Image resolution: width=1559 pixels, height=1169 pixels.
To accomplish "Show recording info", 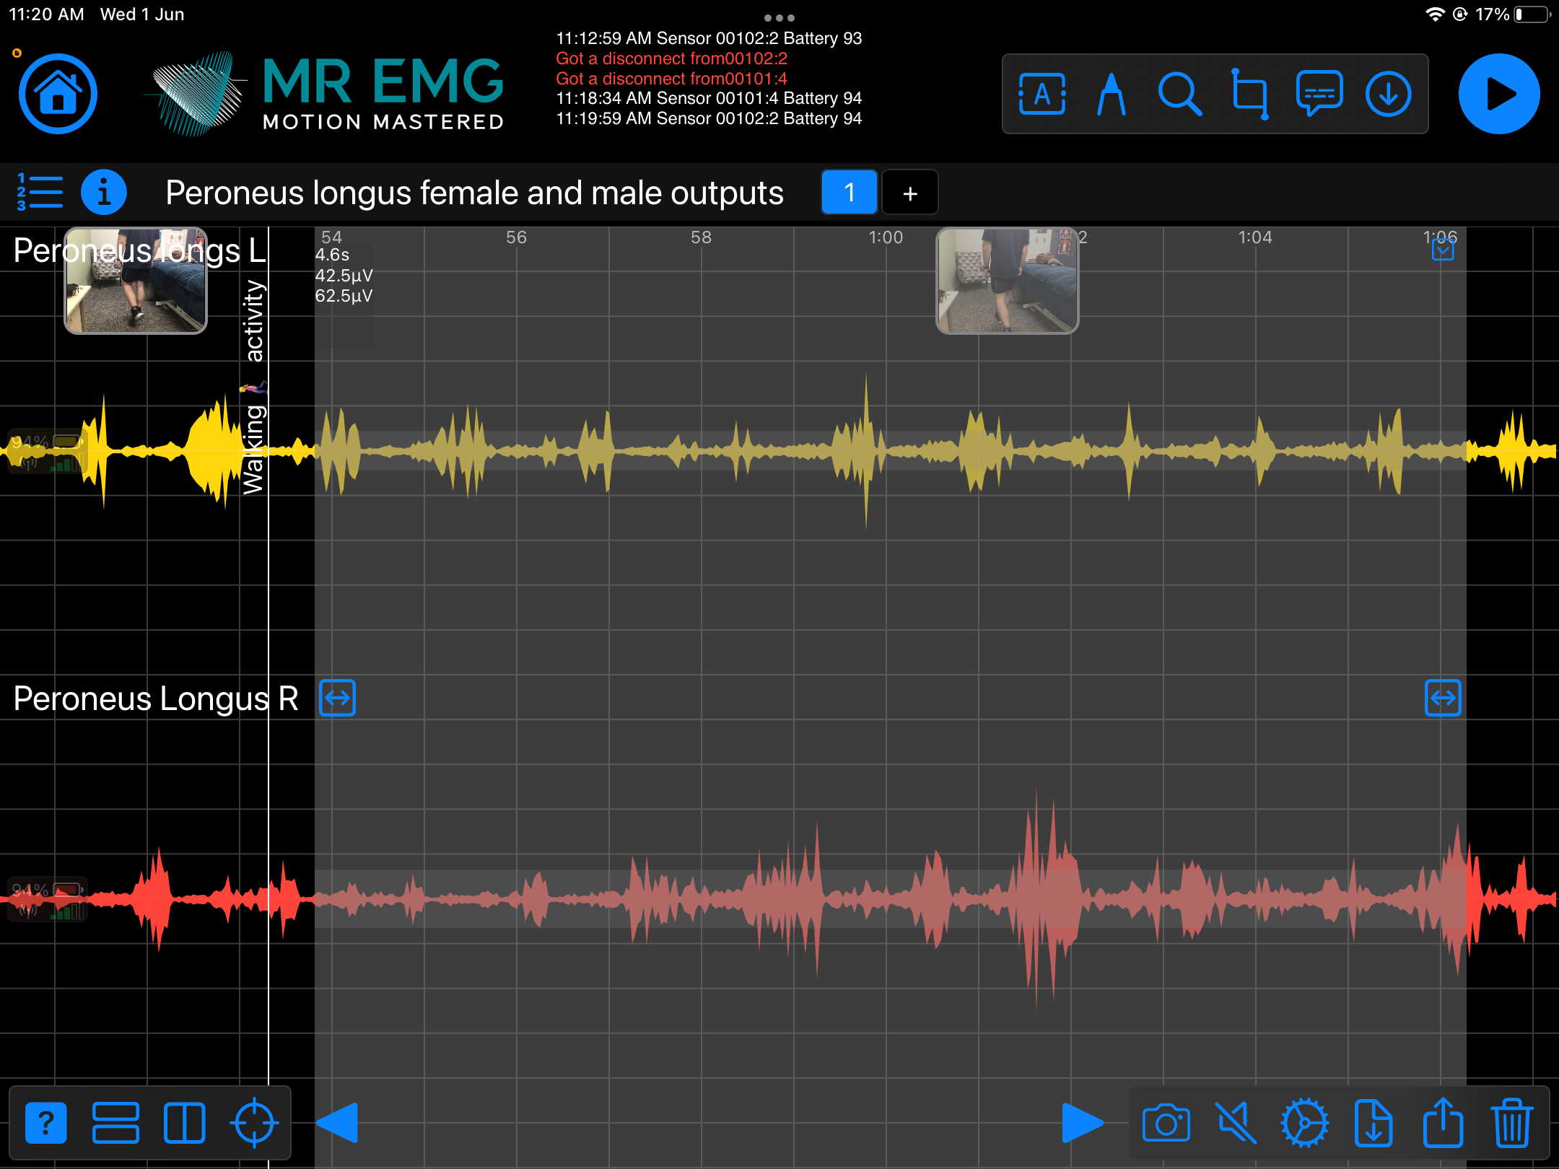I will (x=104, y=192).
